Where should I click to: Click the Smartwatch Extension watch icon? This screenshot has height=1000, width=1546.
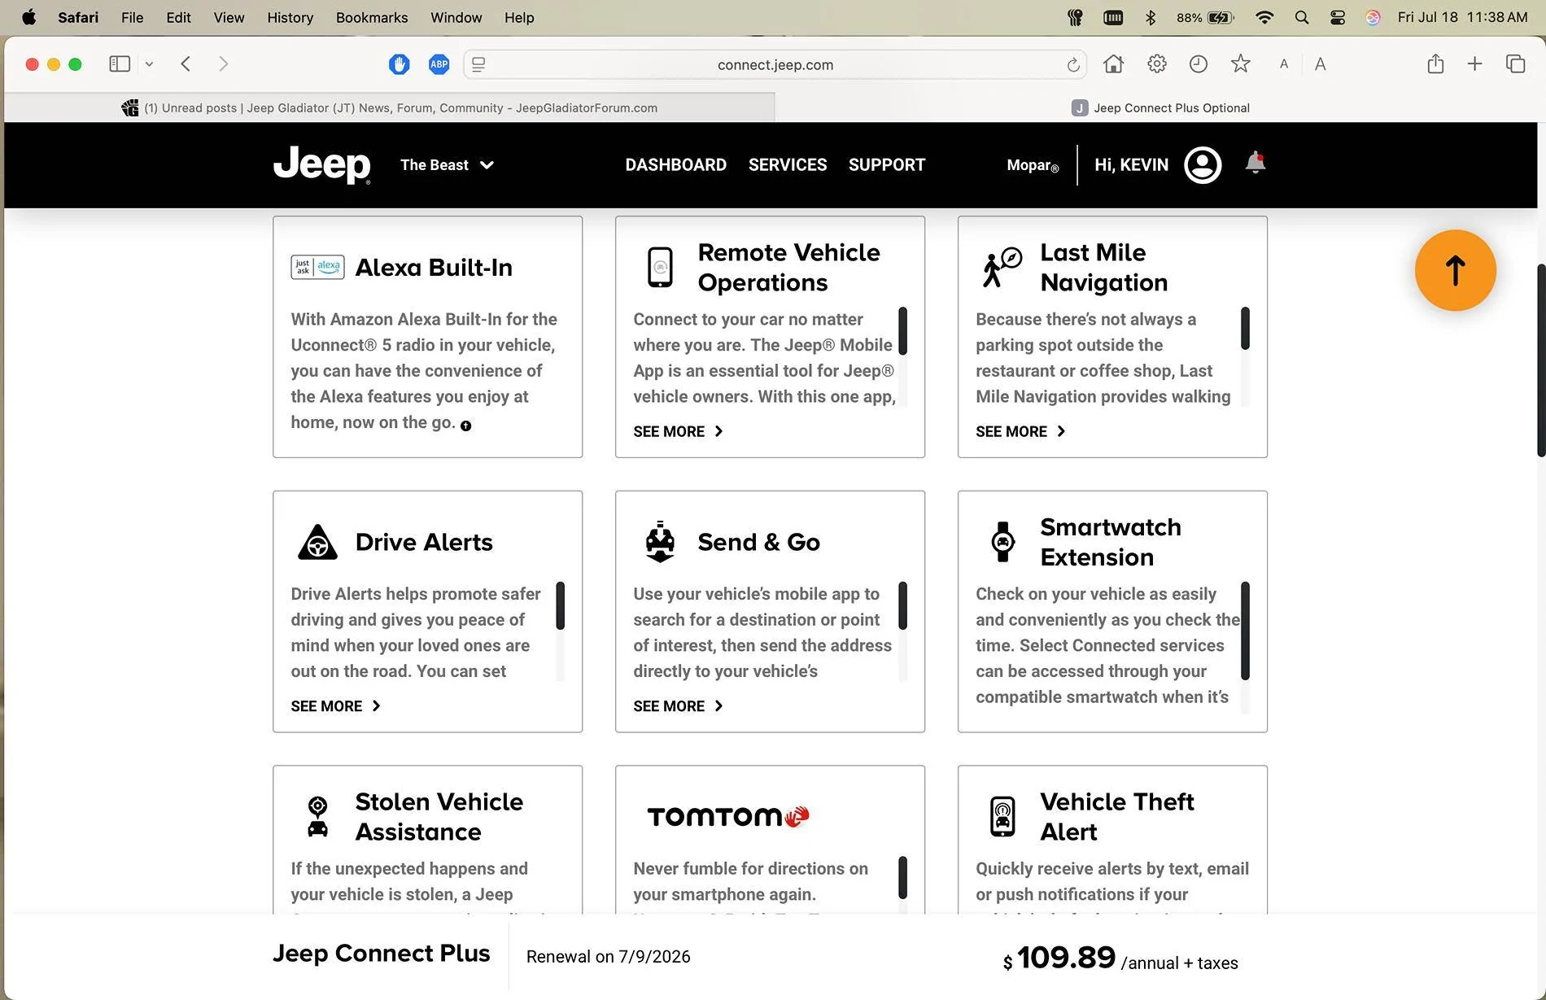click(1002, 542)
